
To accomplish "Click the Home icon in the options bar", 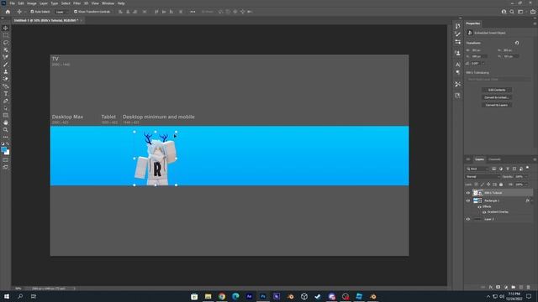I will pos(8,12).
